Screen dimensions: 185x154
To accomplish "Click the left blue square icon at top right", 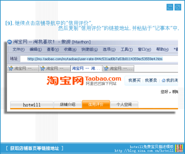I will tap(170, 7).
